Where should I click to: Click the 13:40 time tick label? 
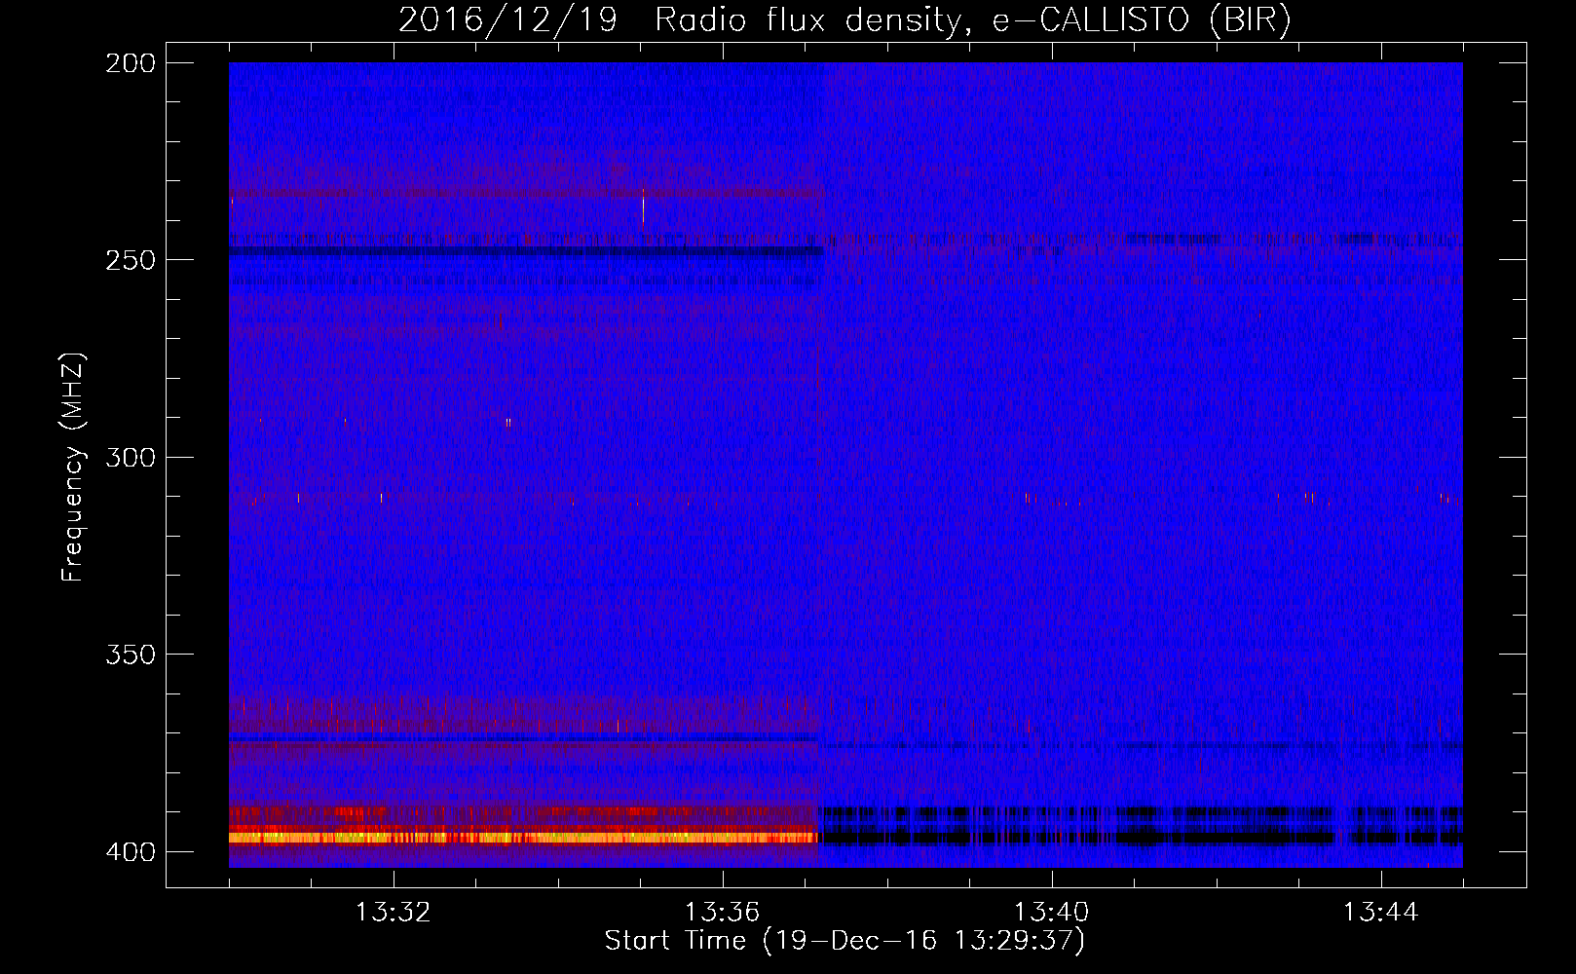1051,913
